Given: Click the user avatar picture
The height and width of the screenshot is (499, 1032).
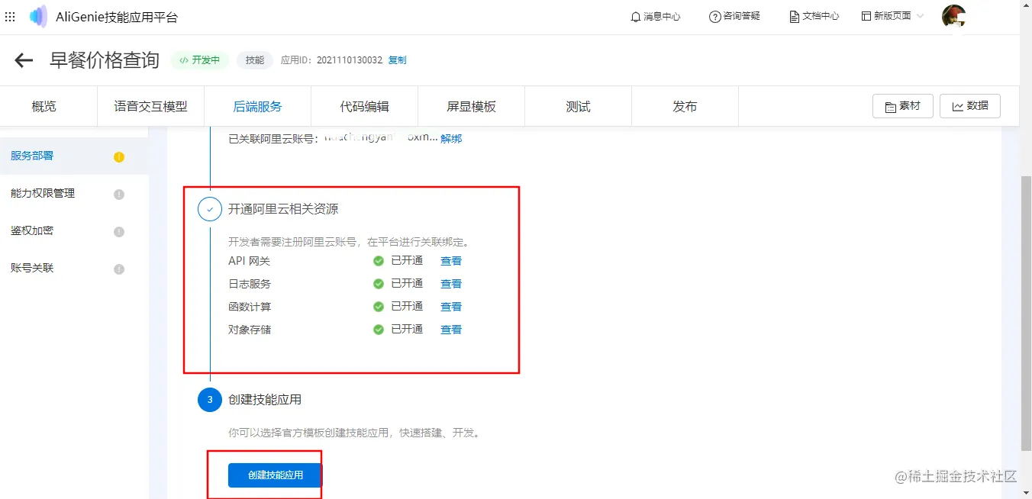Looking at the screenshot, I should pos(953,16).
